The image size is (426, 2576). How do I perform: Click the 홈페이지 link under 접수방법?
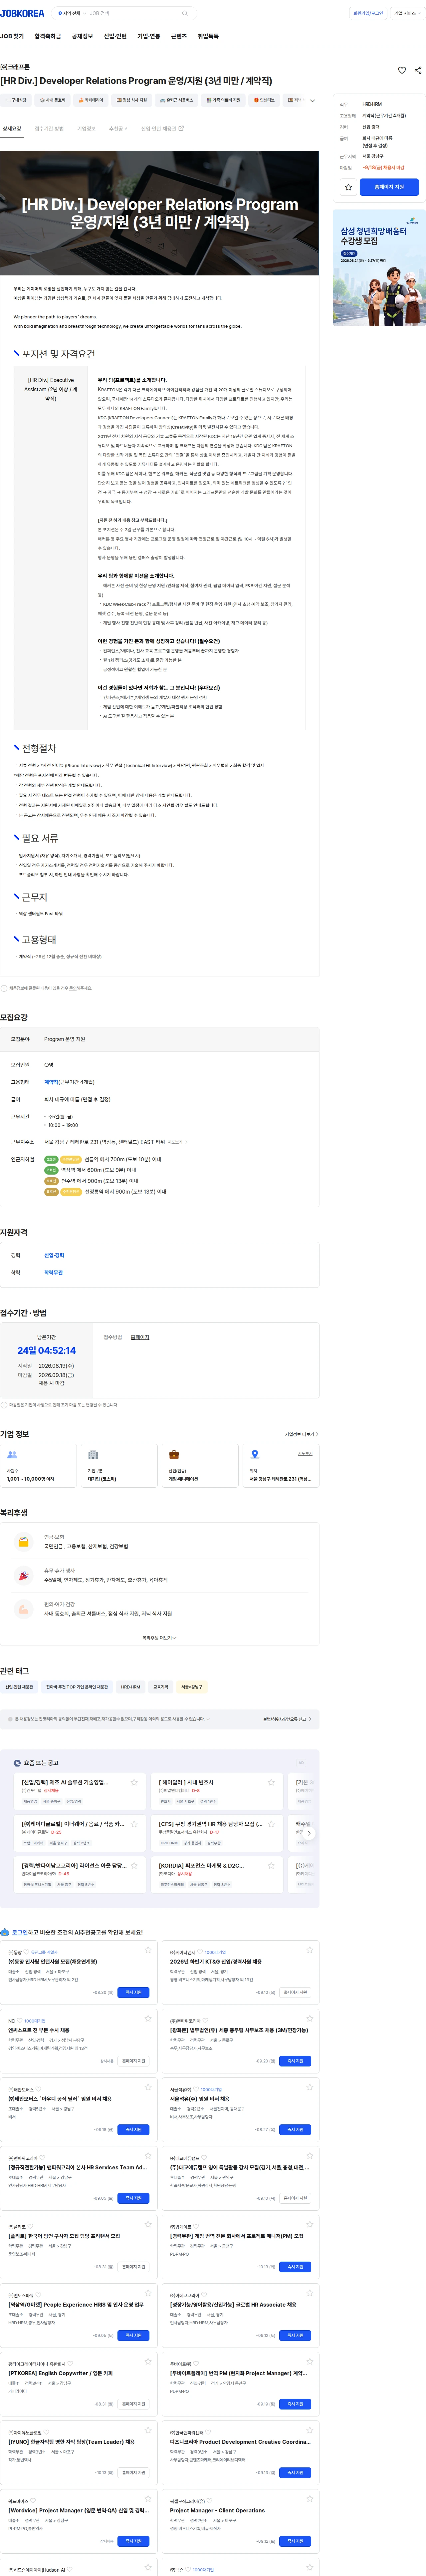tap(140, 1337)
